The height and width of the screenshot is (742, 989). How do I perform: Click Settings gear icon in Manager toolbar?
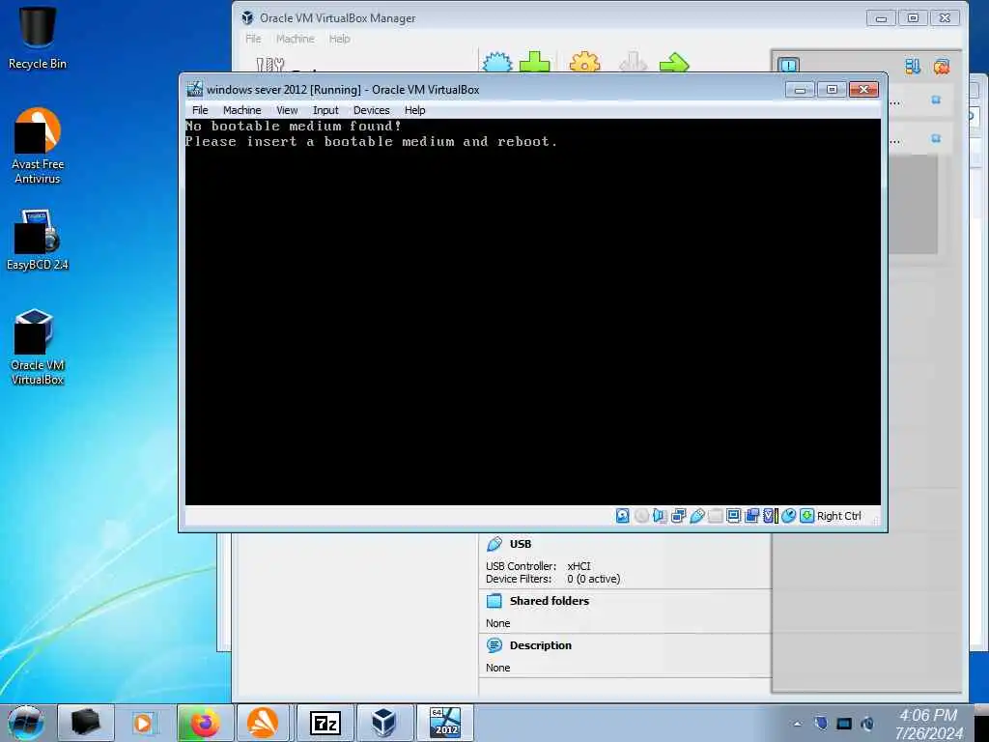pyautogui.click(x=584, y=62)
